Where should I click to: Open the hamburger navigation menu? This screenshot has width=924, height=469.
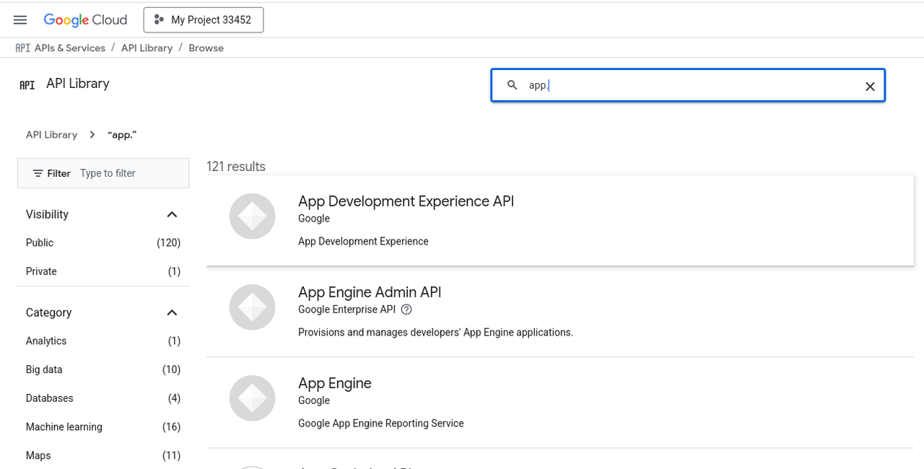tap(20, 20)
